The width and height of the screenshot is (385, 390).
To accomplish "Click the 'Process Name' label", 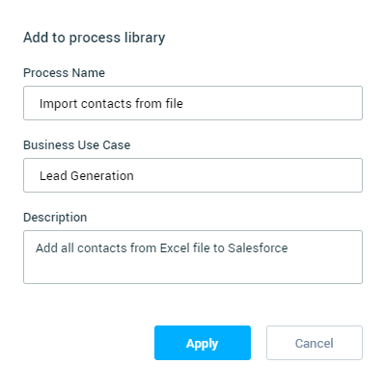I will point(64,73).
